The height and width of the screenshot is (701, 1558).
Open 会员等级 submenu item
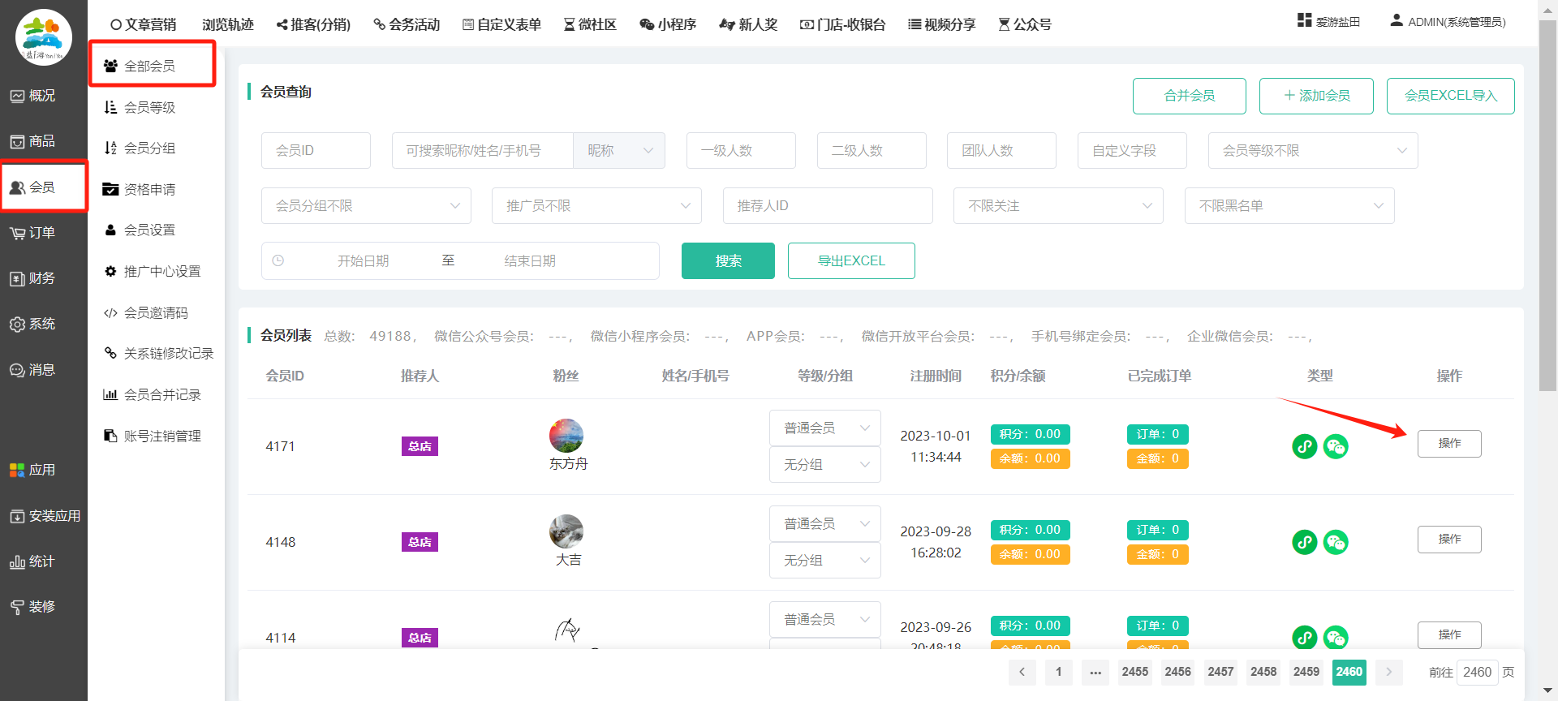coord(149,107)
